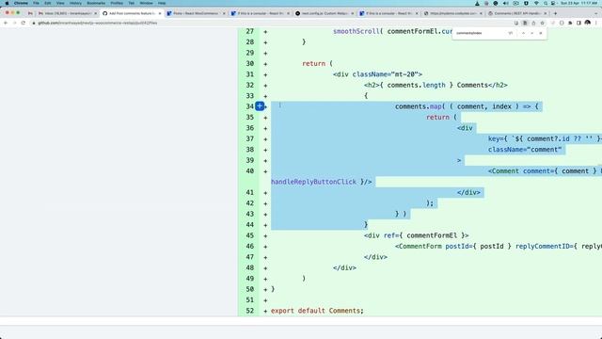
Task: Switch to the Posts React WooCommerce tab
Action: click(x=196, y=13)
